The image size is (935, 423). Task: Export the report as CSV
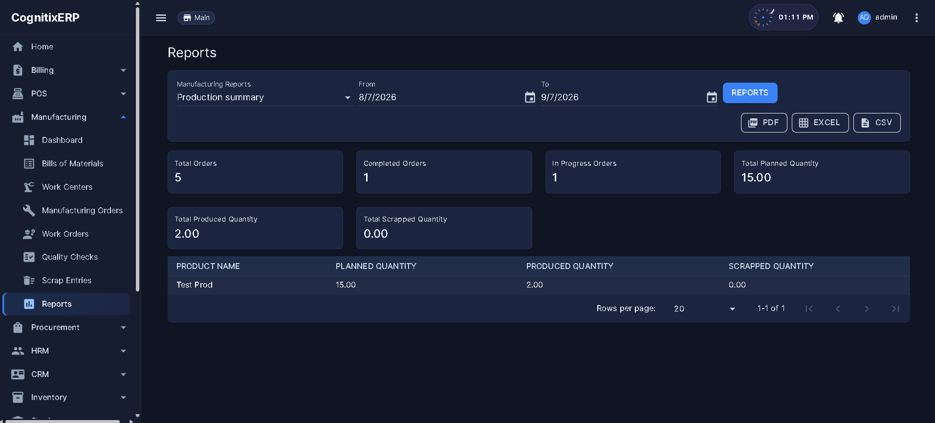pos(877,123)
